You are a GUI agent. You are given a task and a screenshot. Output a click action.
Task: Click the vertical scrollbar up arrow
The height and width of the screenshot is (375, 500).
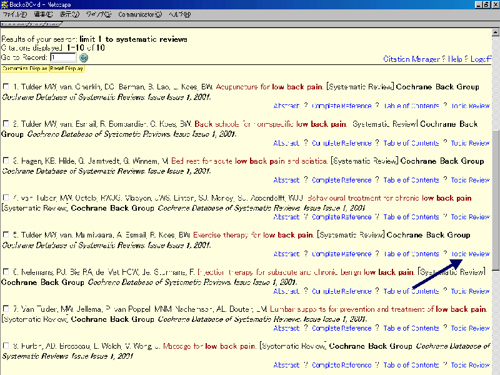(496, 32)
